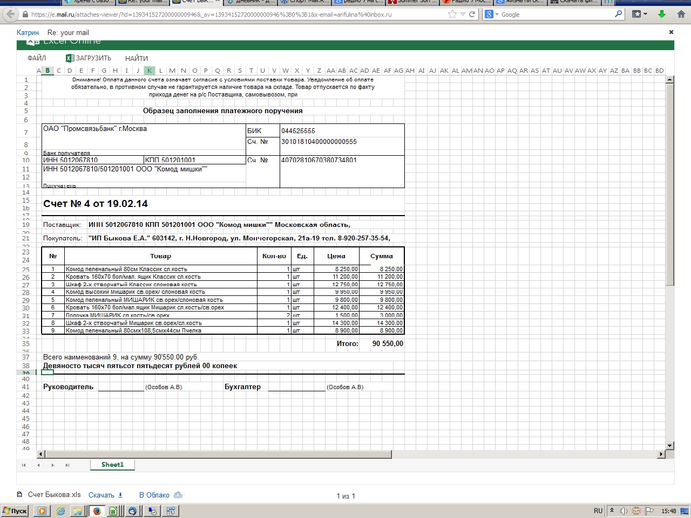Bookmark this page with the star icon
This screenshot has height=518, width=691.
pyautogui.click(x=452, y=15)
